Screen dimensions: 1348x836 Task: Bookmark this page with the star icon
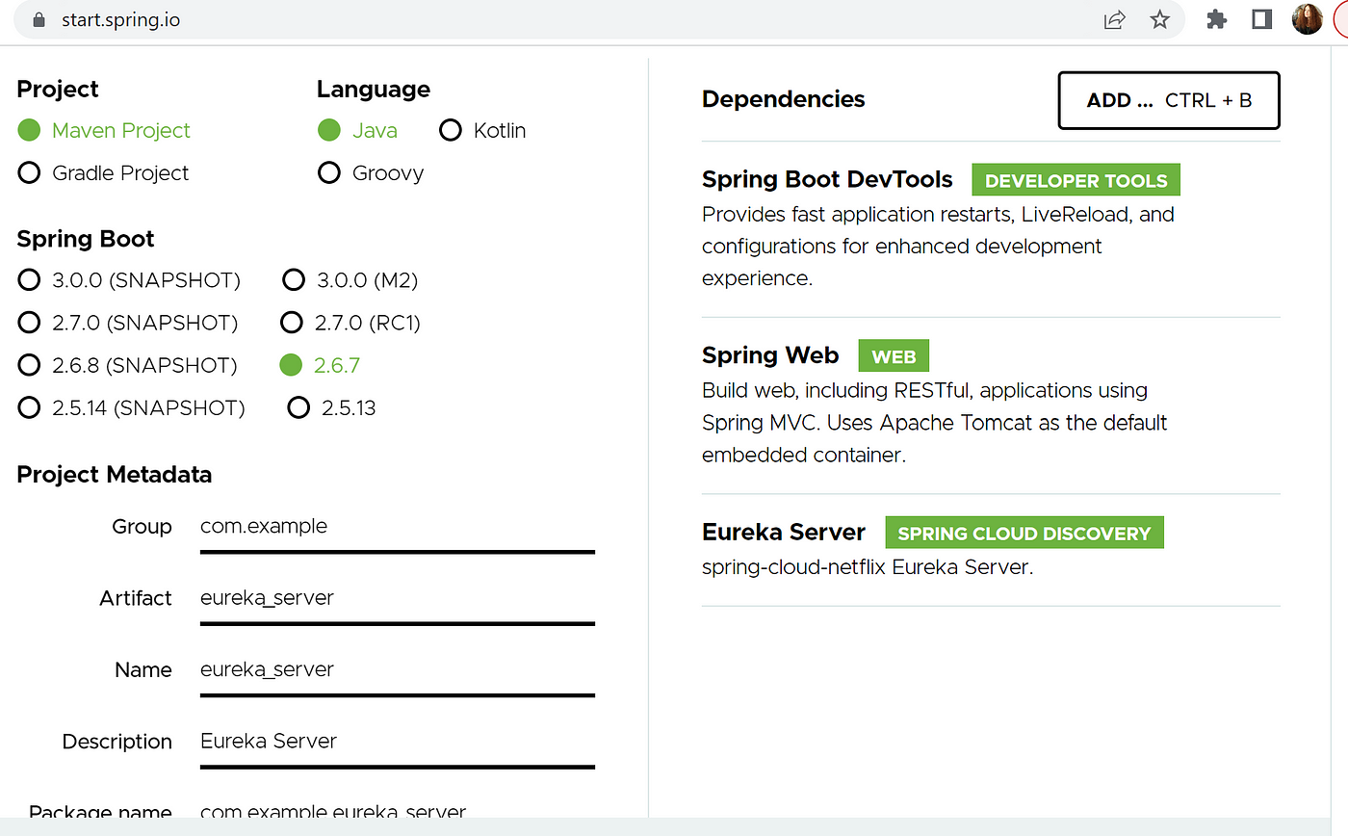pyautogui.click(x=1160, y=19)
